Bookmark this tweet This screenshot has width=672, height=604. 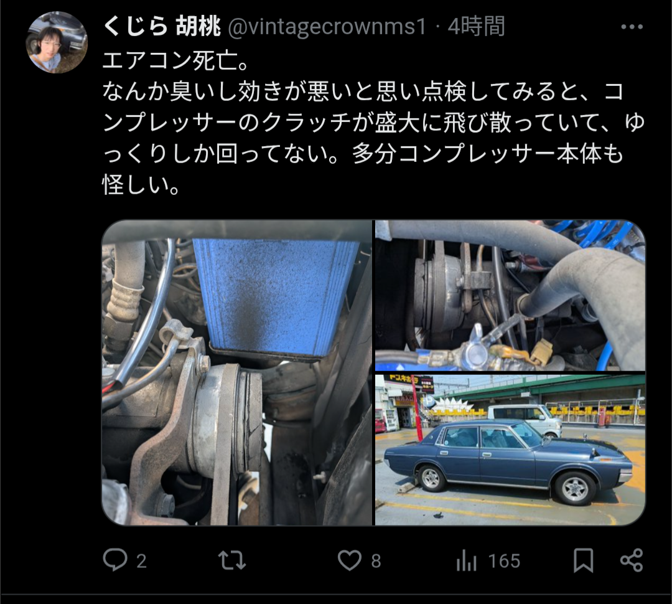click(x=583, y=560)
